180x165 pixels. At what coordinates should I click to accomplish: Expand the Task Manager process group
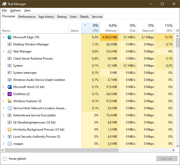(4, 51)
